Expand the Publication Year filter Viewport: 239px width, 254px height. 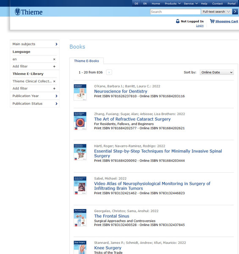tap(35, 96)
